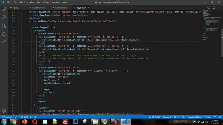Change indentation via Spaces: 2

tap(167, 117)
